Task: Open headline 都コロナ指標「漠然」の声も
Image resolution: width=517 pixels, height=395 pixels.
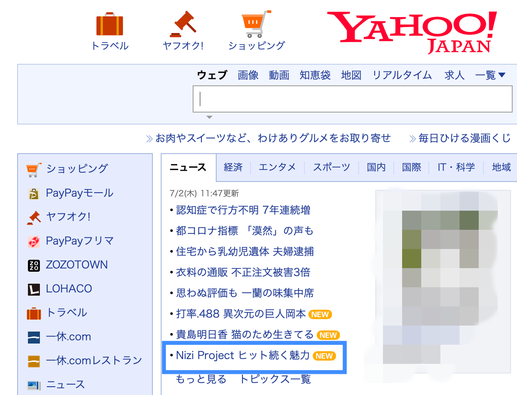Action: coord(245,231)
